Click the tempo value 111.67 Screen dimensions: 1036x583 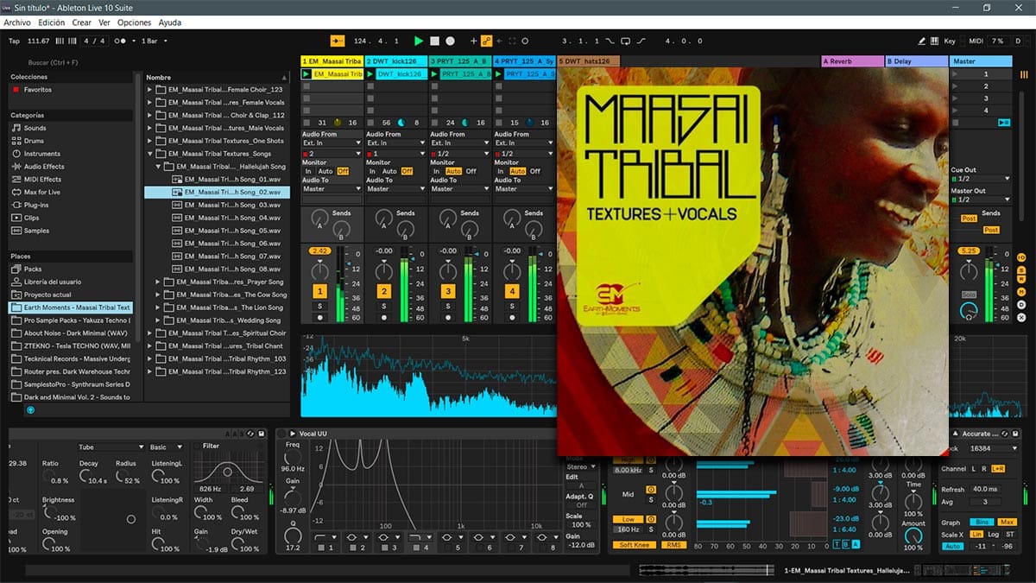39,41
